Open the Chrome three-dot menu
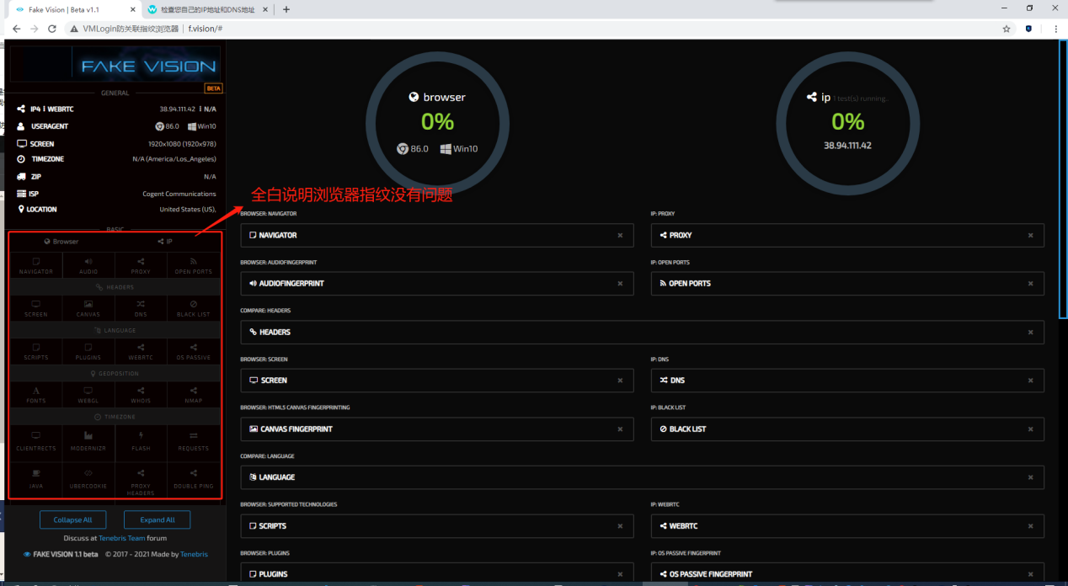1068x586 pixels. pos(1055,29)
